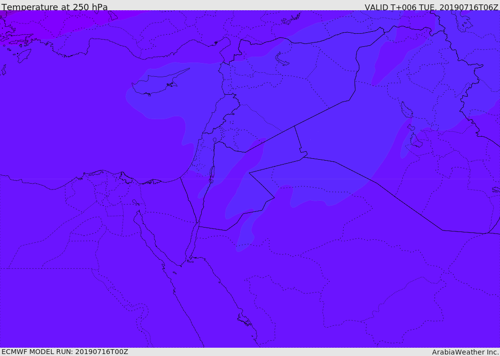Click the 'VALID T+006 TUE. 20190716T06Z' label
Screen dimensions: 500x356
[x=432, y=7]
